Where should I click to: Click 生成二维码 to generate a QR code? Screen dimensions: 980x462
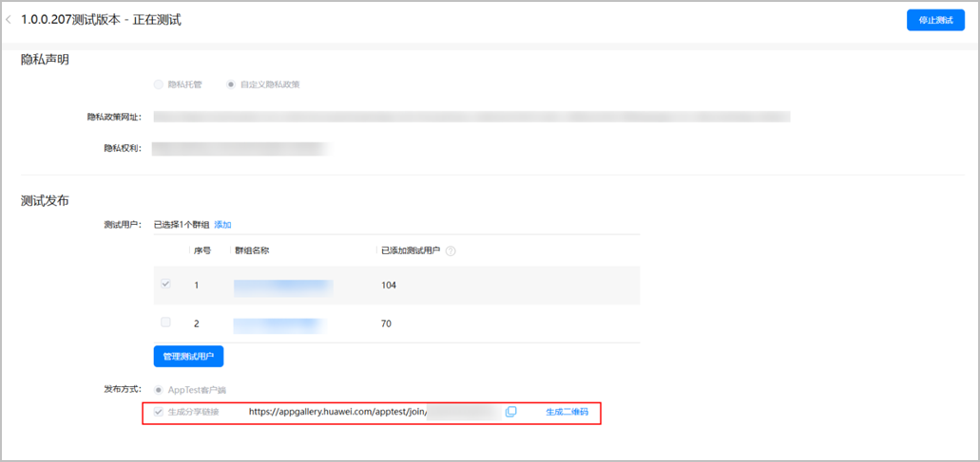567,412
